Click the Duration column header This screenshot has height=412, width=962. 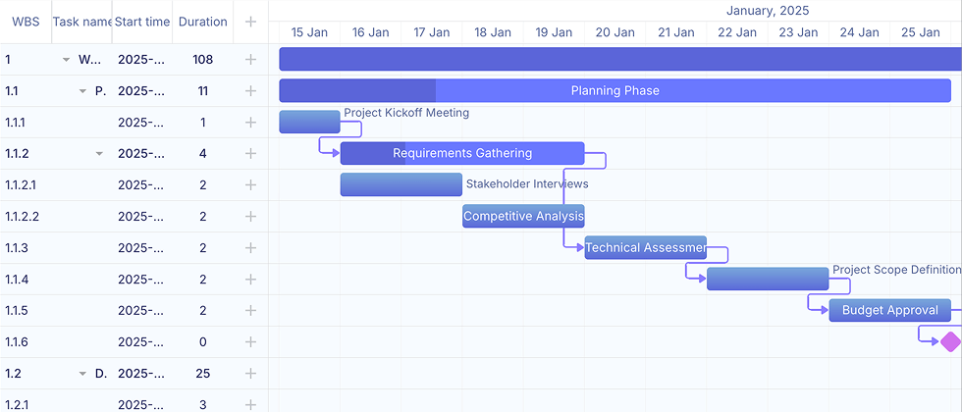tap(203, 22)
